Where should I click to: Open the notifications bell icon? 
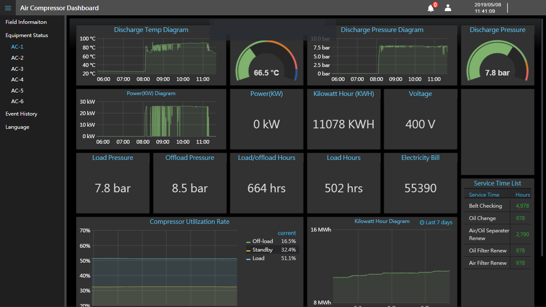tap(431, 8)
